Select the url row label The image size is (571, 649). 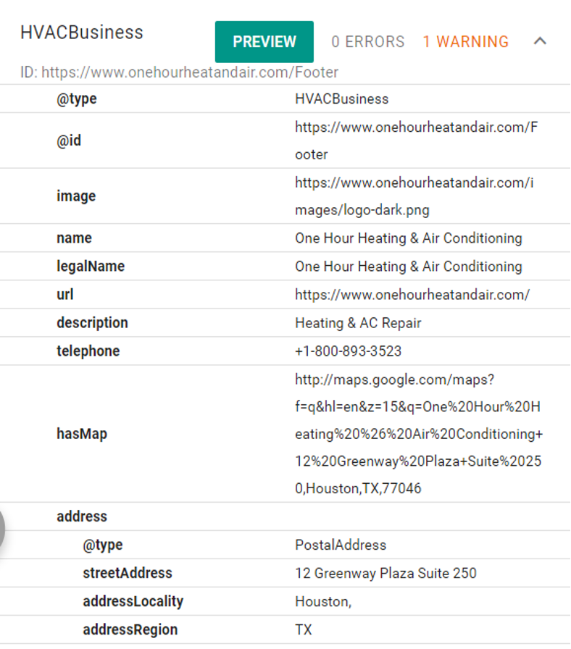coord(65,294)
